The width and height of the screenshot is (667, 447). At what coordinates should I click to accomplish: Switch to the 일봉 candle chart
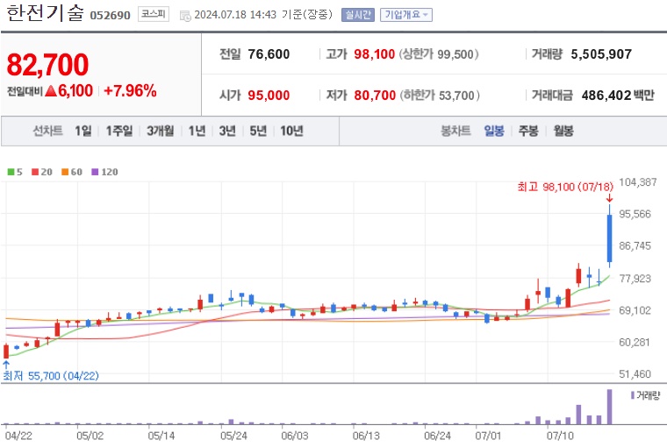[x=494, y=131]
